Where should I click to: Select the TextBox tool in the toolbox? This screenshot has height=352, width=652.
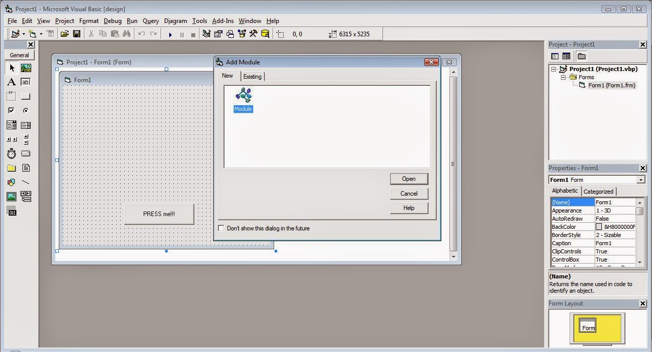(x=26, y=82)
